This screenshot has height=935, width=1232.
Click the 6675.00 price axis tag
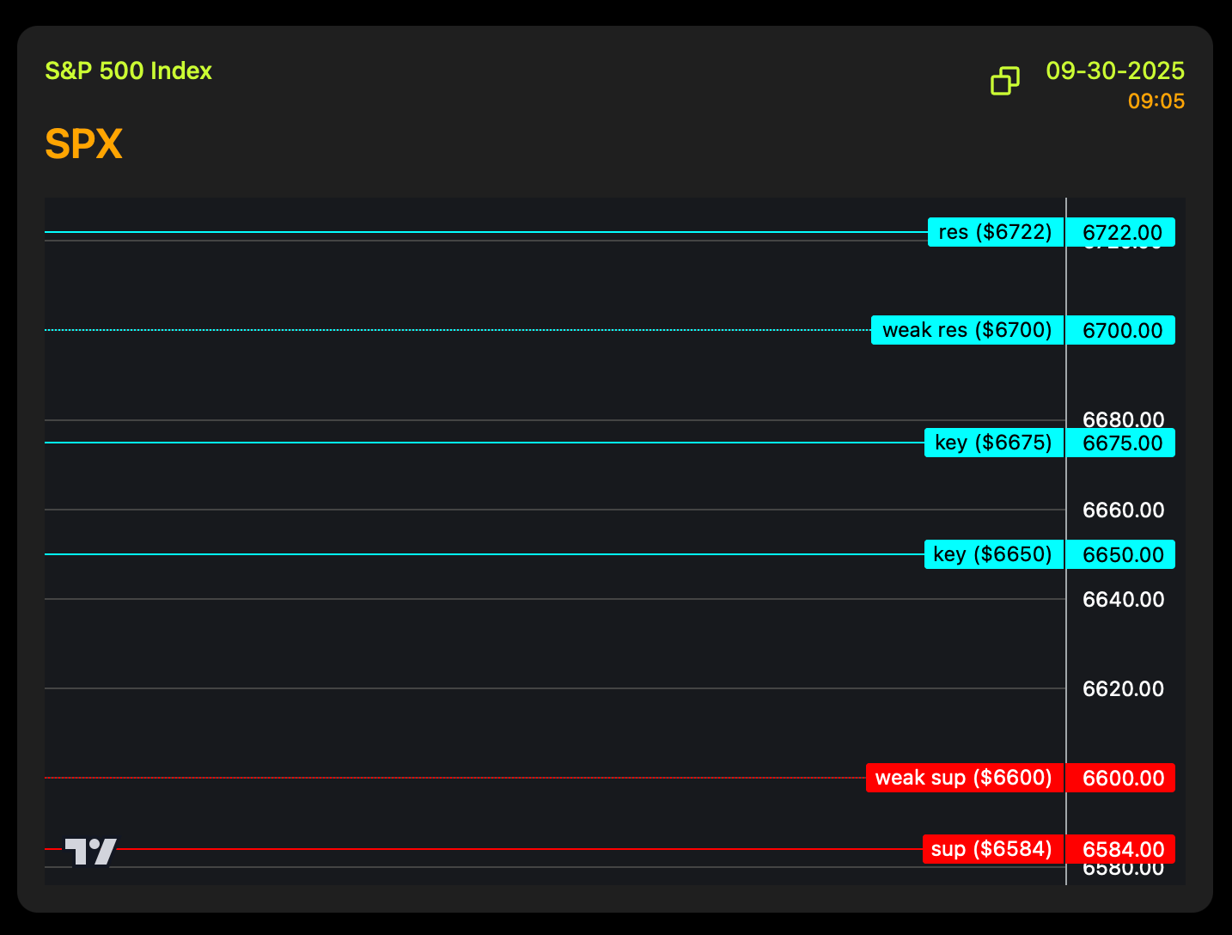pyautogui.click(x=1121, y=443)
